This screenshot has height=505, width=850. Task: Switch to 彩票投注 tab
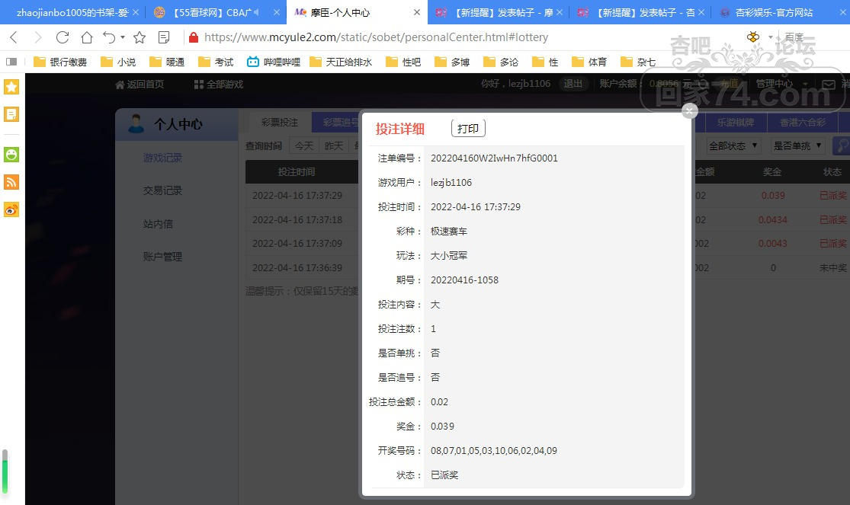(280, 123)
